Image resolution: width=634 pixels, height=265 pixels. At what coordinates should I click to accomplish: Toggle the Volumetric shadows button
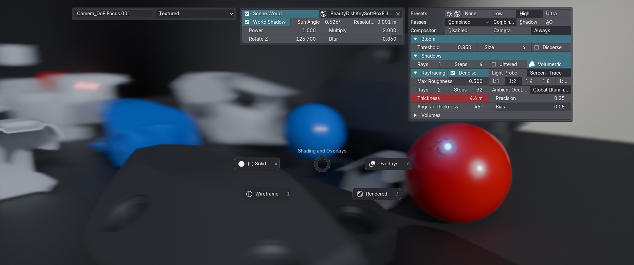point(549,64)
